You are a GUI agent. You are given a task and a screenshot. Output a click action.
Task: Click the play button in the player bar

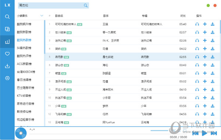point(204,133)
